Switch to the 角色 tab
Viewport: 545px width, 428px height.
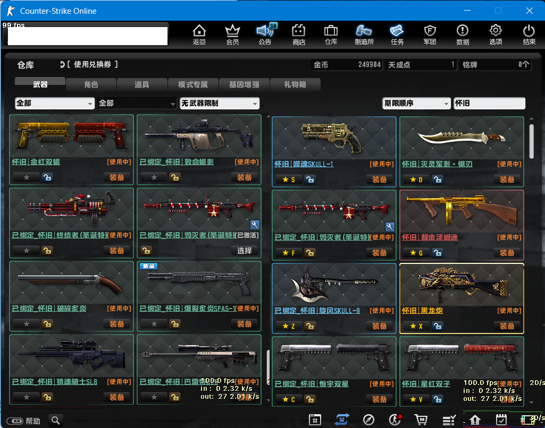91,84
